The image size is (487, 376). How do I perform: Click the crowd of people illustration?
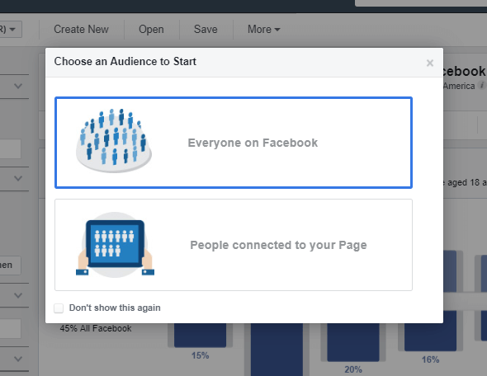(114, 141)
